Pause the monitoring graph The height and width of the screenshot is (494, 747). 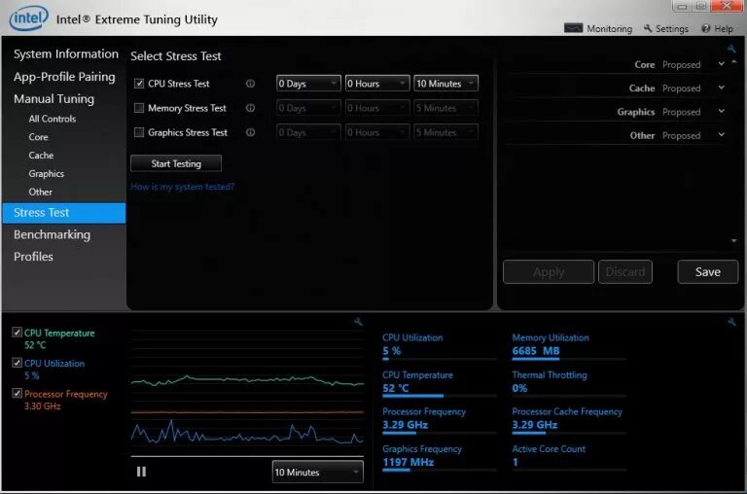pyautogui.click(x=141, y=472)
